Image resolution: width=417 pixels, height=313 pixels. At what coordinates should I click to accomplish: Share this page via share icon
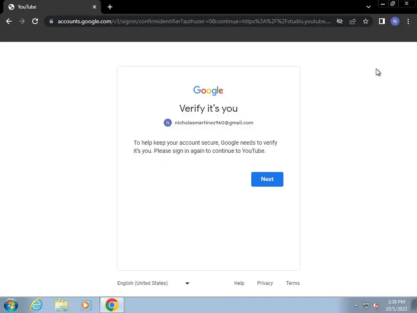point(353,21)
